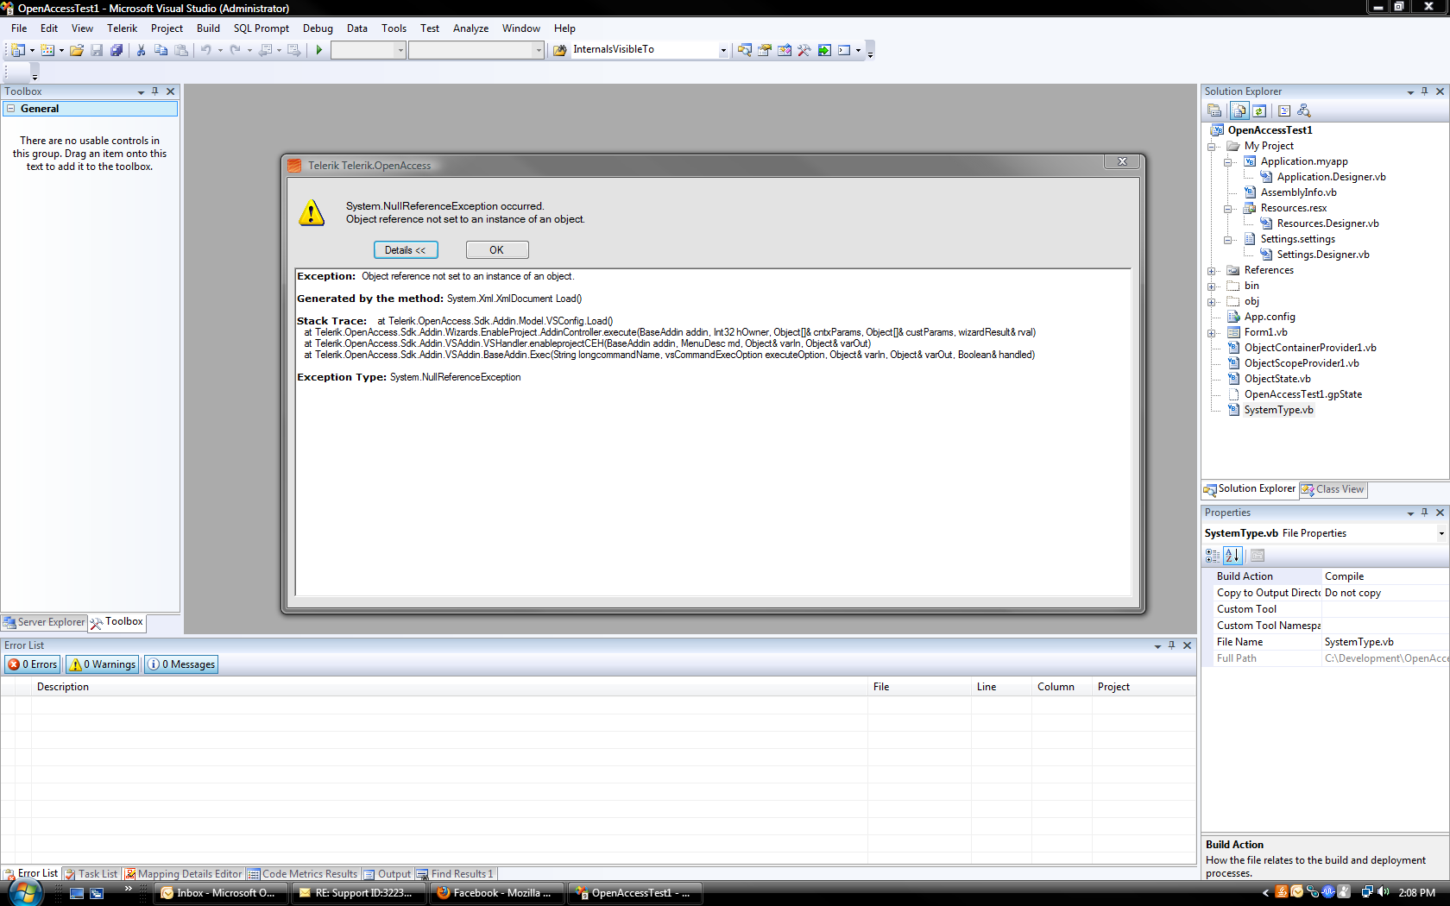
Task: Open the Inbox - Microsoft Outlook taskbar button
Action: [222, 893]
